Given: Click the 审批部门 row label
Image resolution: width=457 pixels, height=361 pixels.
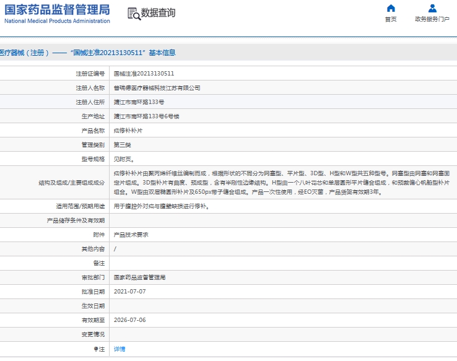Looking at the screenshot, I should coord(93,277).
